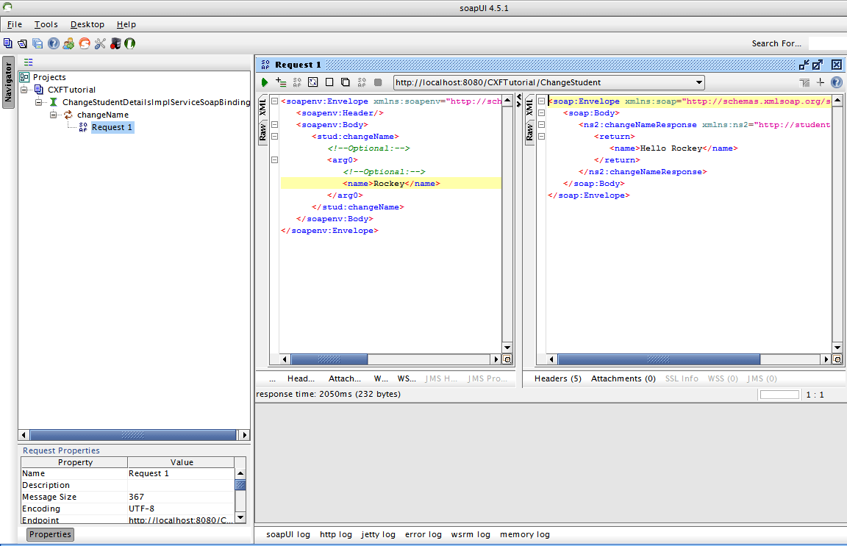Collapse the CXFTutorial project node
The image size is (847, 546).
coord(24,90)
